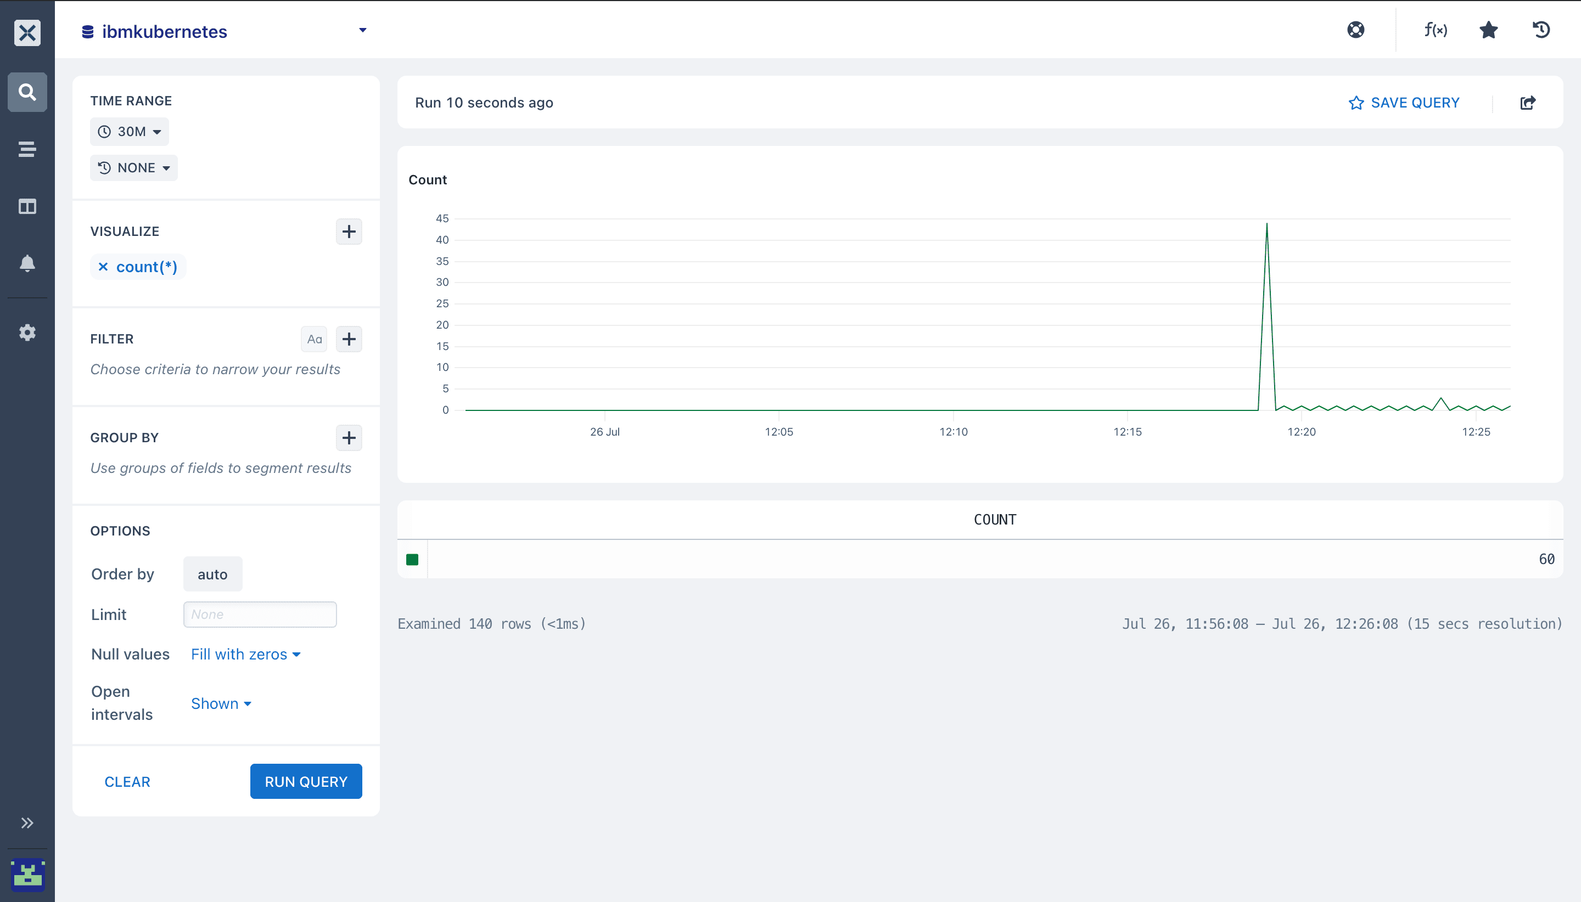This screenshot has height=902, width=1581.
Task: Click the count value 60
Action: (x=1546, y=560)
